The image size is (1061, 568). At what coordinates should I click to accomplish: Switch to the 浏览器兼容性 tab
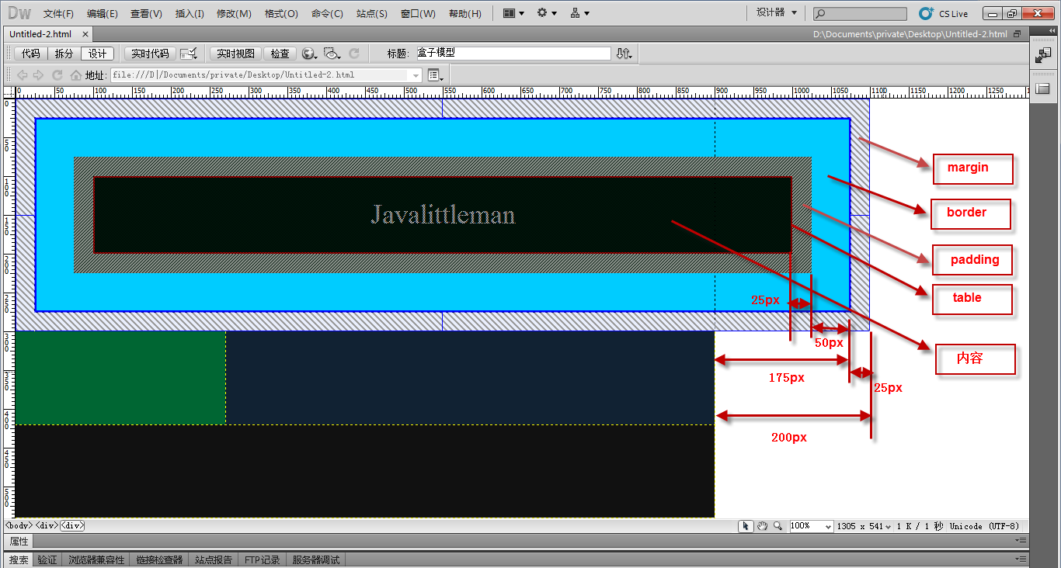point(96,559)
